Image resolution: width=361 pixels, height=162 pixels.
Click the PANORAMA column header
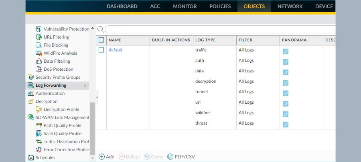click(301, 40)
